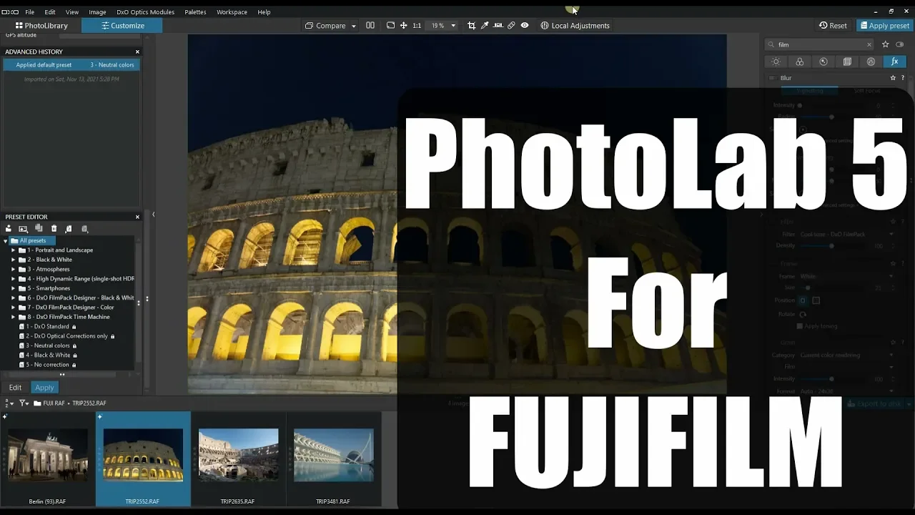The height and width of the screenshot is (515, 915).
Task: Select the repair bandage tool
Action: coord(511,25)
